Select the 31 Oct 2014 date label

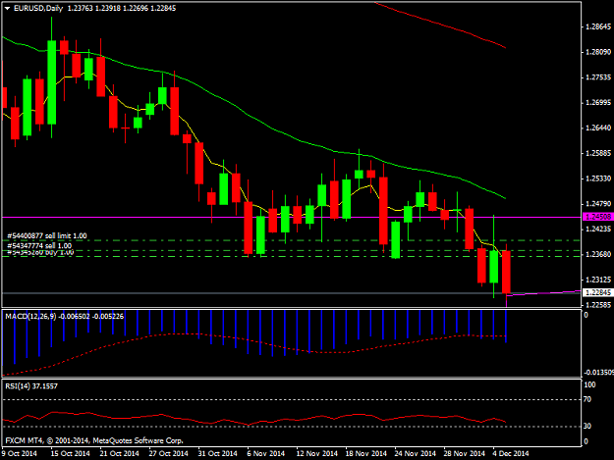[218, 453]
